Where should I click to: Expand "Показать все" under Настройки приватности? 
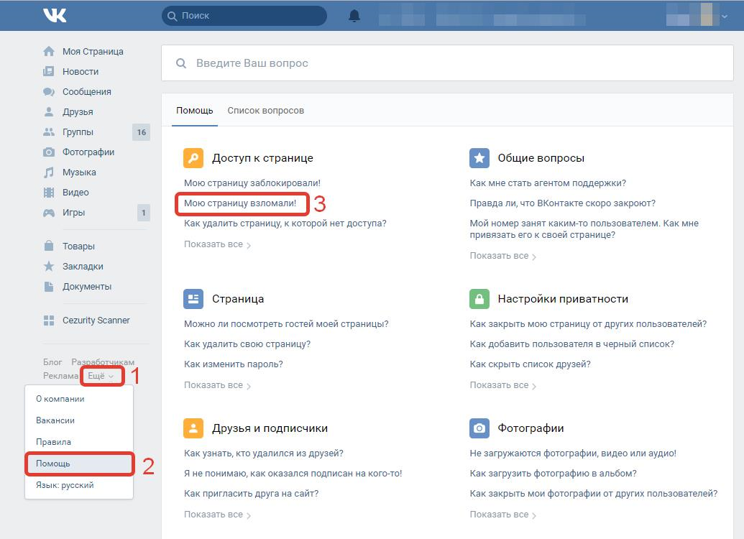pyautogui.click(x=502, y=385)
